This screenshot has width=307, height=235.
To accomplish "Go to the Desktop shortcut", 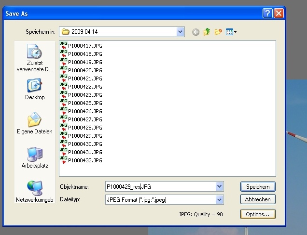I will click(35, 89).
